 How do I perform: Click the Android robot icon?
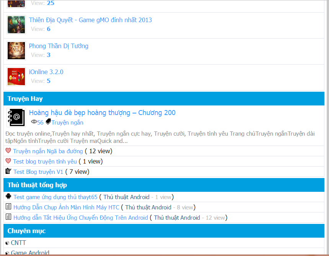(x=8, y=196)
